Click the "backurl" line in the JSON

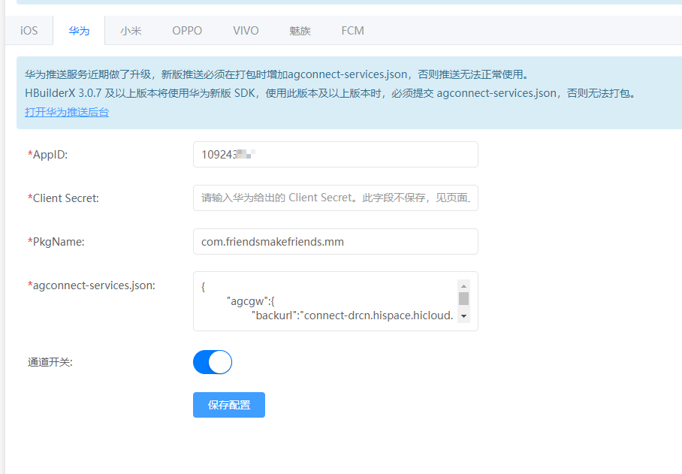tap(352, 315)
